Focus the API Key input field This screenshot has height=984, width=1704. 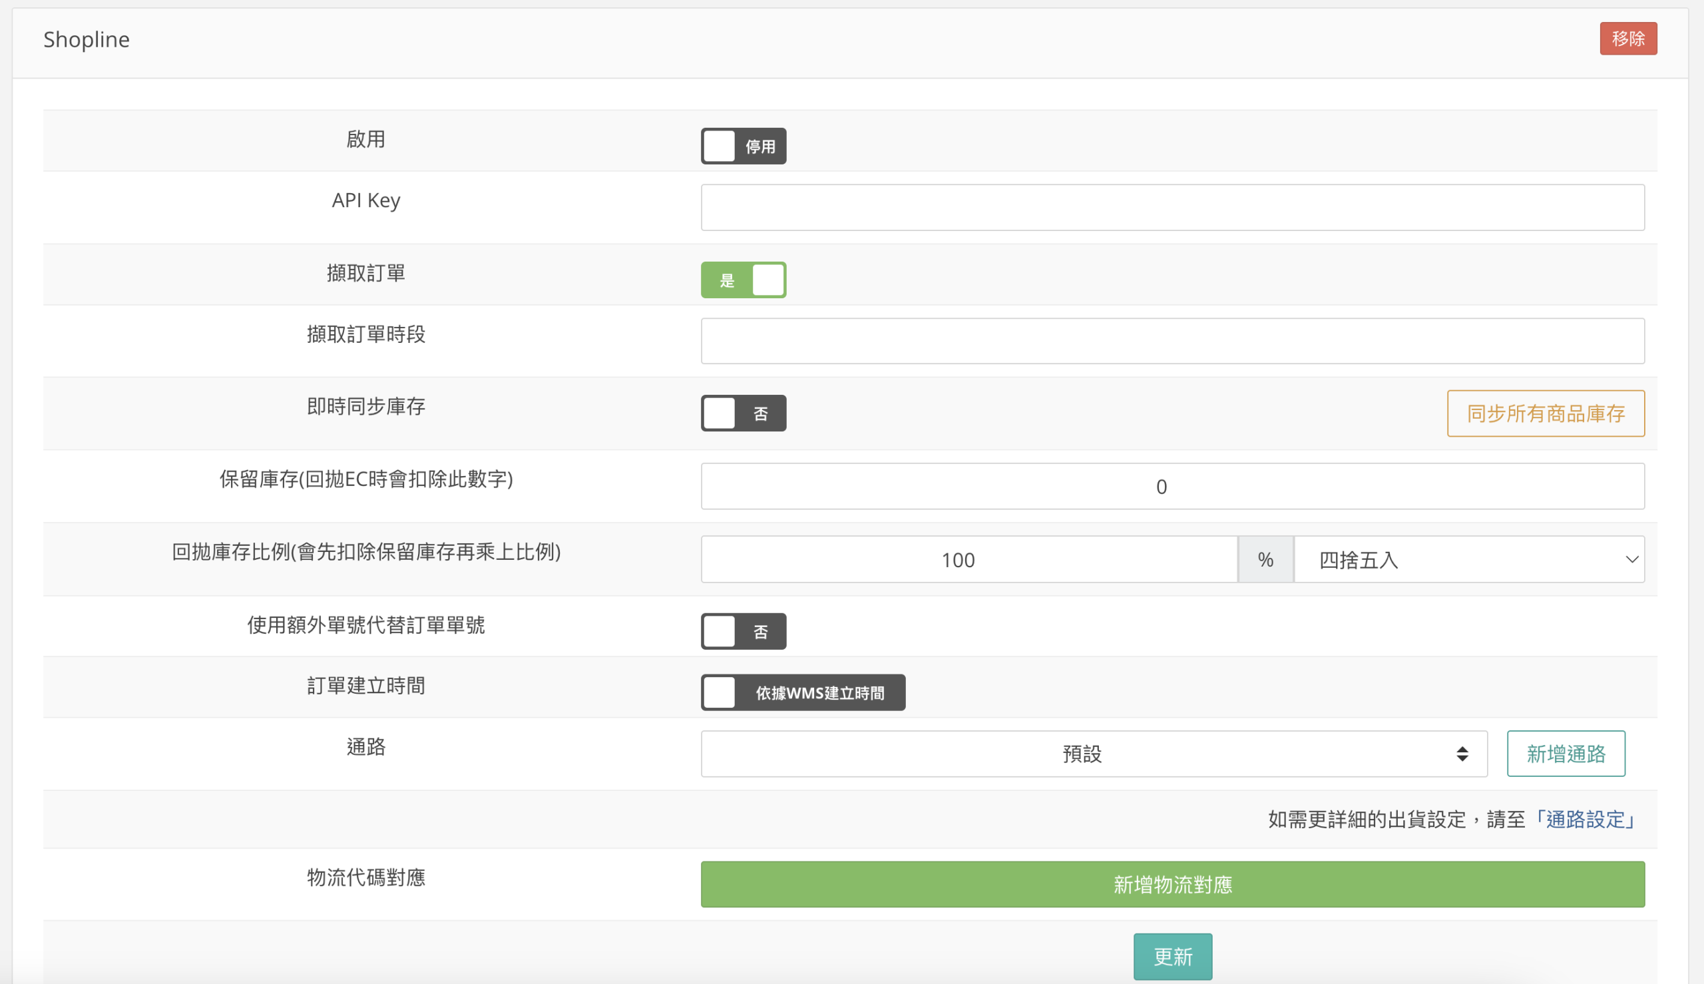click(1172, 208)
